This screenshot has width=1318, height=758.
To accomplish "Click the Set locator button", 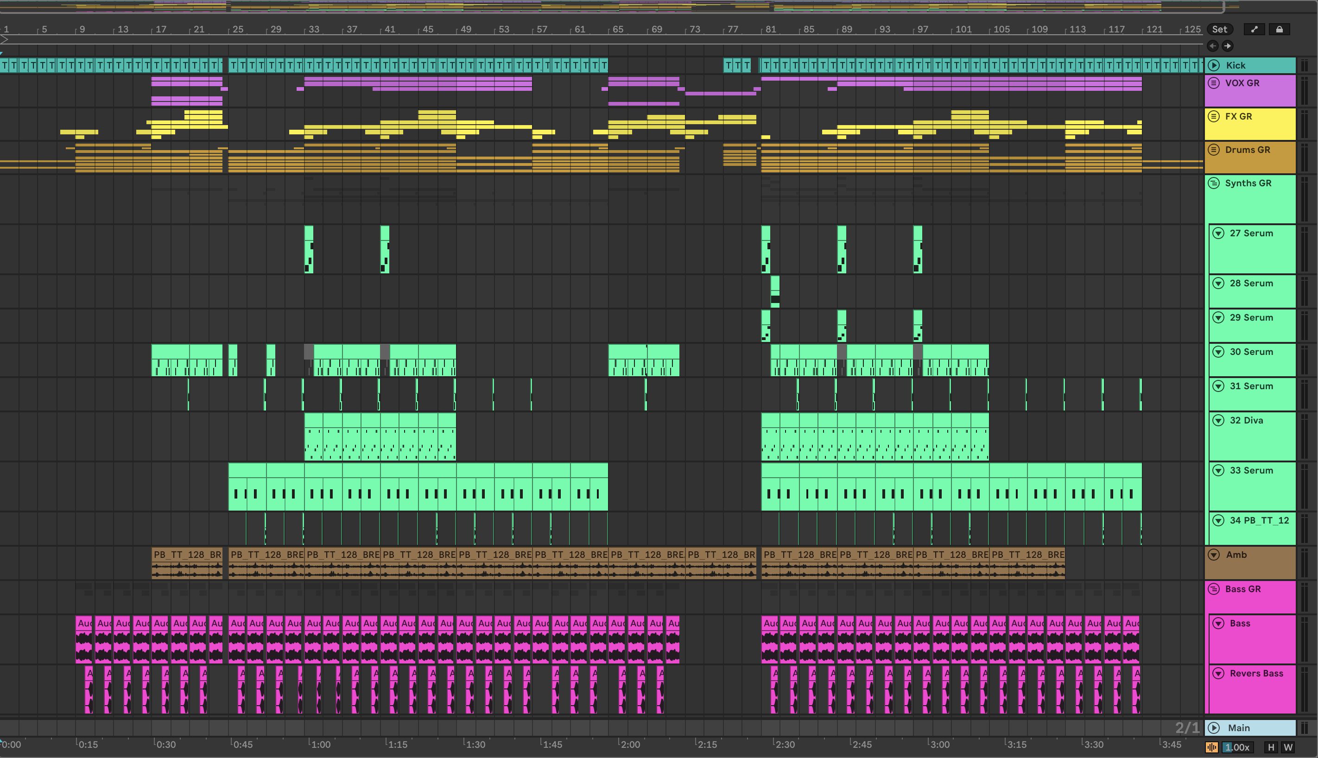I will coord(1220,30).
